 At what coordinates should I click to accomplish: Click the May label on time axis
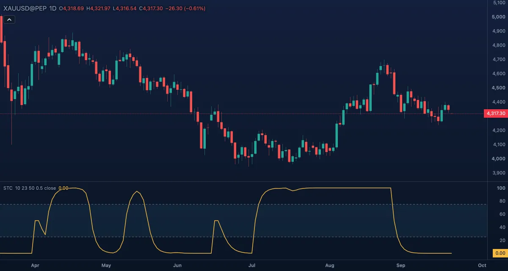pos(106,265)
